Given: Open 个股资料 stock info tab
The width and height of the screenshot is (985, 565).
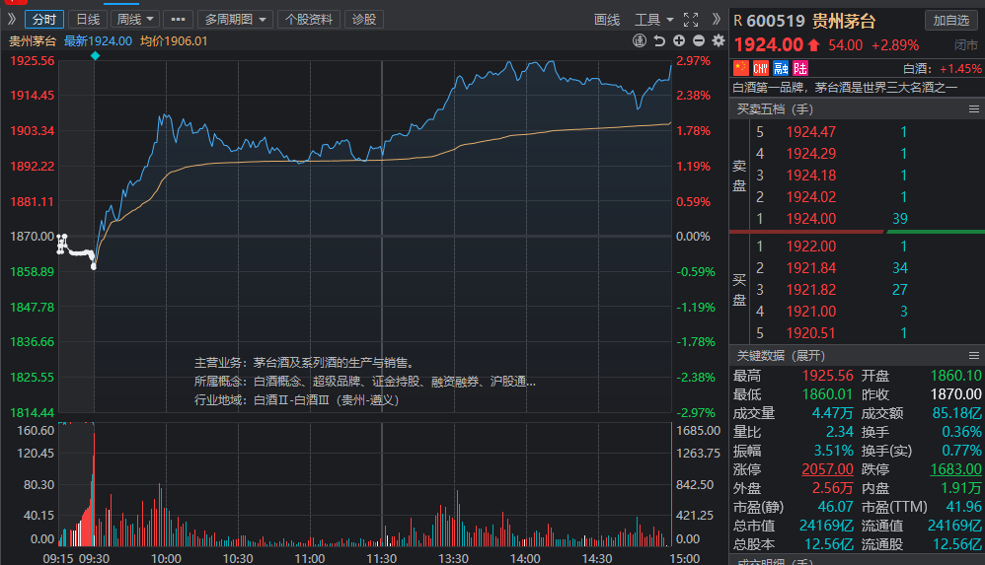Looking at the screenshot, I should coord(309,20).
